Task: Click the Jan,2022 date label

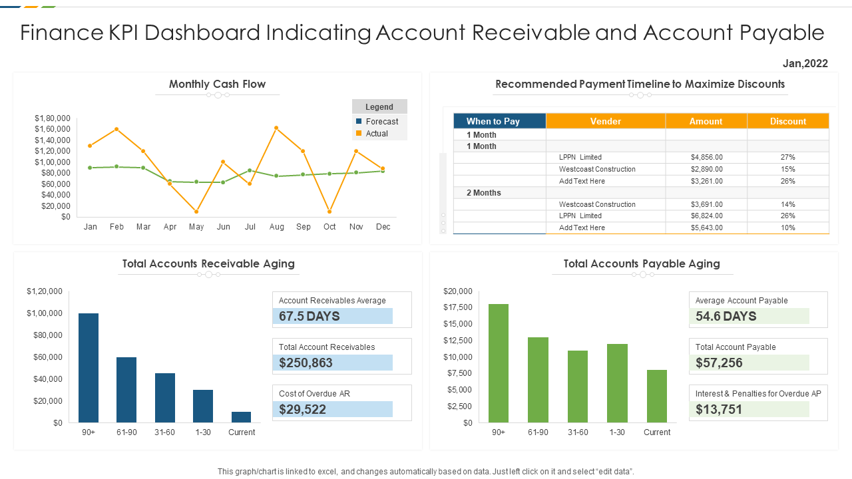Action: pyautogui.click(x=805, y=63)
